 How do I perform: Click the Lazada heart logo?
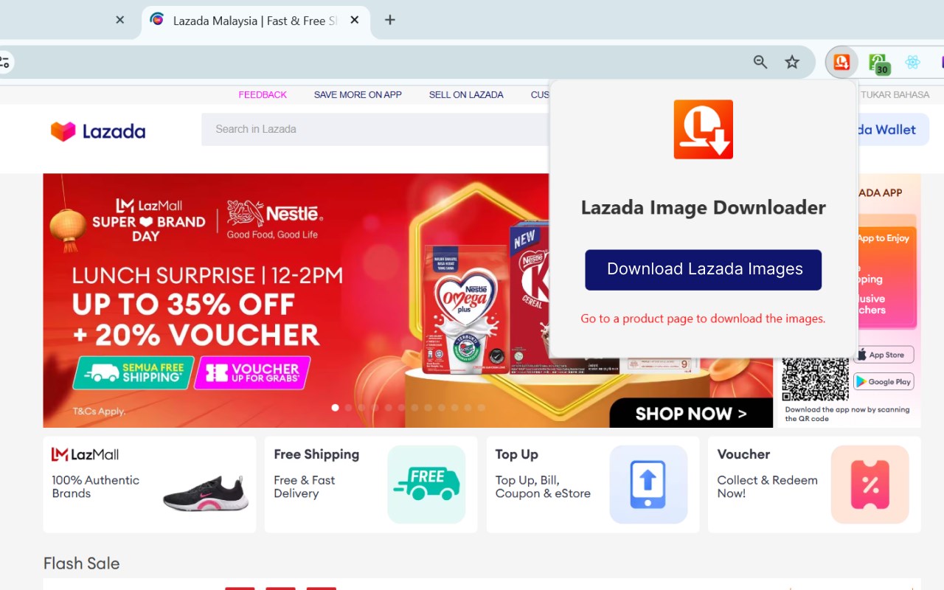(x=63, y=131)
